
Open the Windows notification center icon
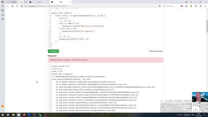point(204,115)
